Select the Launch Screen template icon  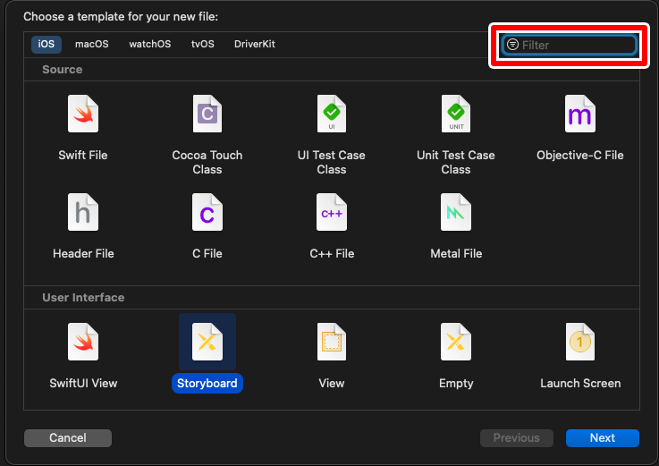(580, 342)
